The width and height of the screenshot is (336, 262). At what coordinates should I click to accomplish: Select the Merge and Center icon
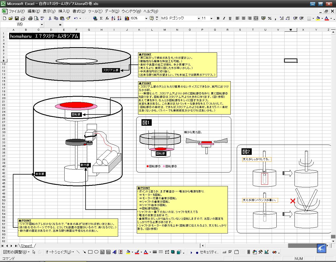tap(256, 18)
